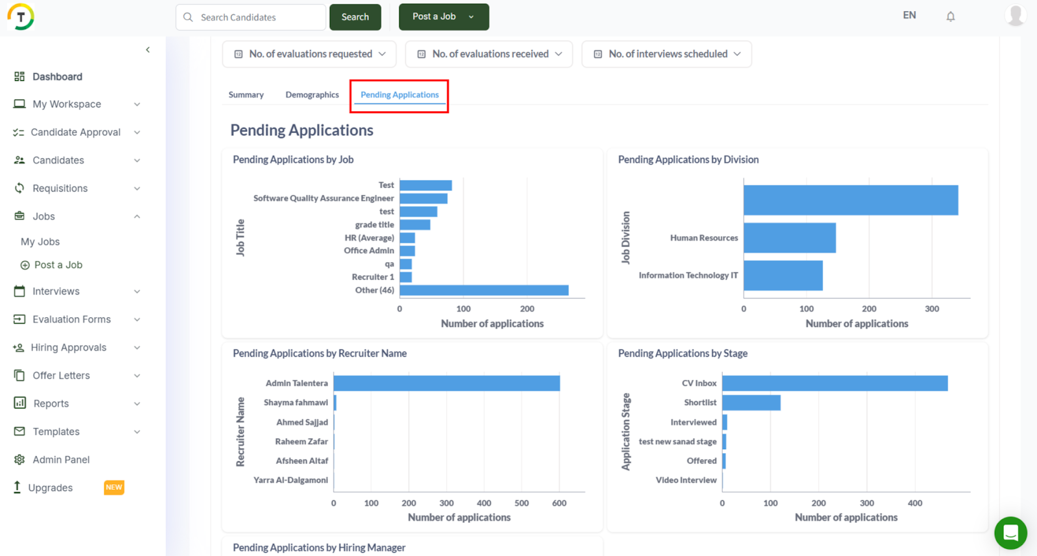Open Admin Panel gear icon
The width and height of the screenshot is (1037, 556).
pyautogui.click(x=19, y=460)
